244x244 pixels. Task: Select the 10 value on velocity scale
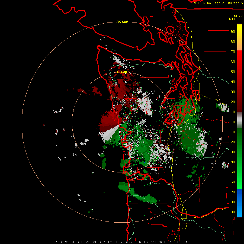(x=233, y=112)
